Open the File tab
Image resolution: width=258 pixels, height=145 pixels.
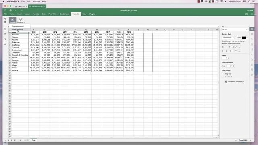coord(5,14)
